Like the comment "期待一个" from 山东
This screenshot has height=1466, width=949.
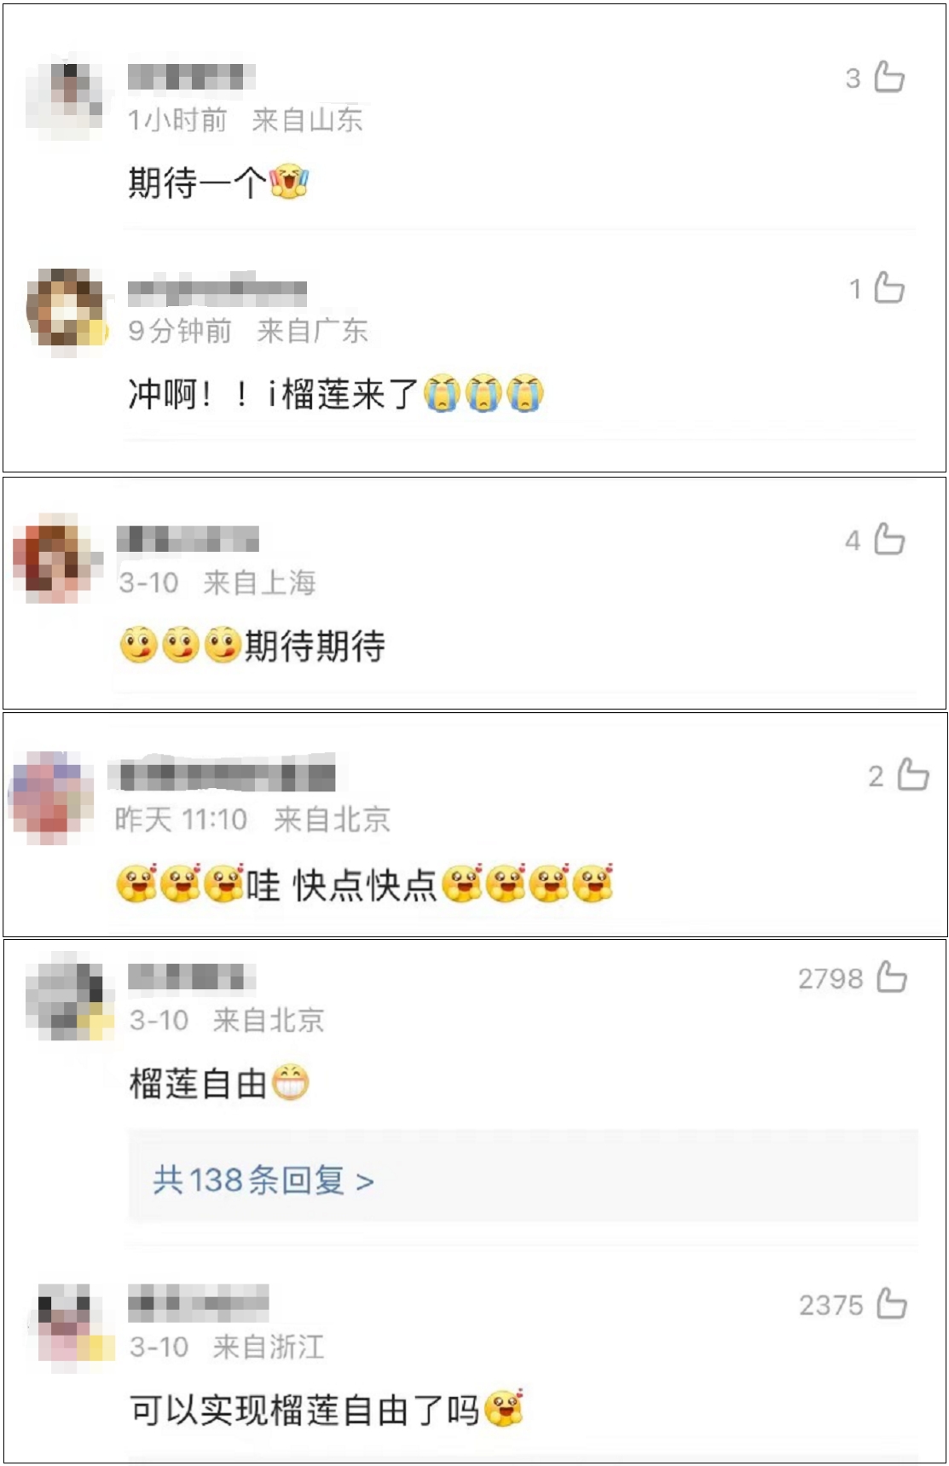point(889,77)
